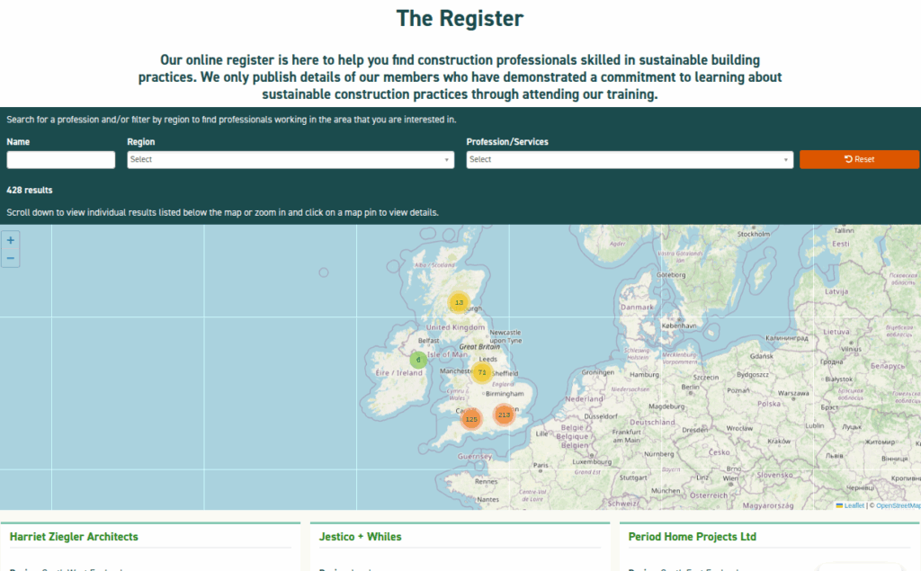Click the map cluster marker showing 71
The image size is (921, 571).
coord(482,372)
